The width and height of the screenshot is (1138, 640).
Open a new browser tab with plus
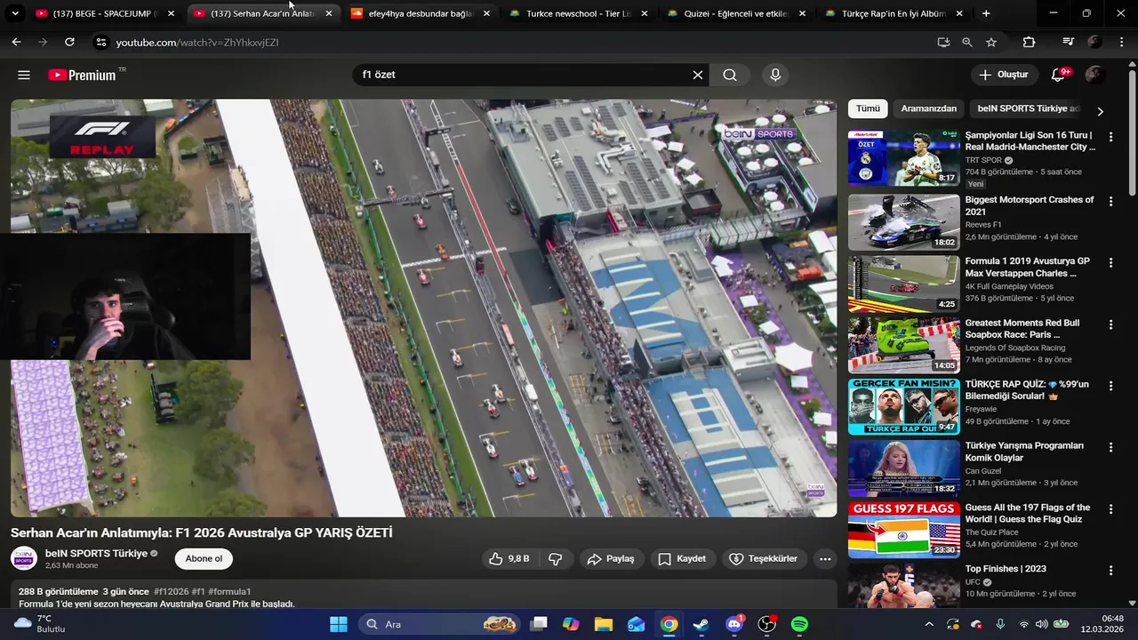click(x=986, y=13)
